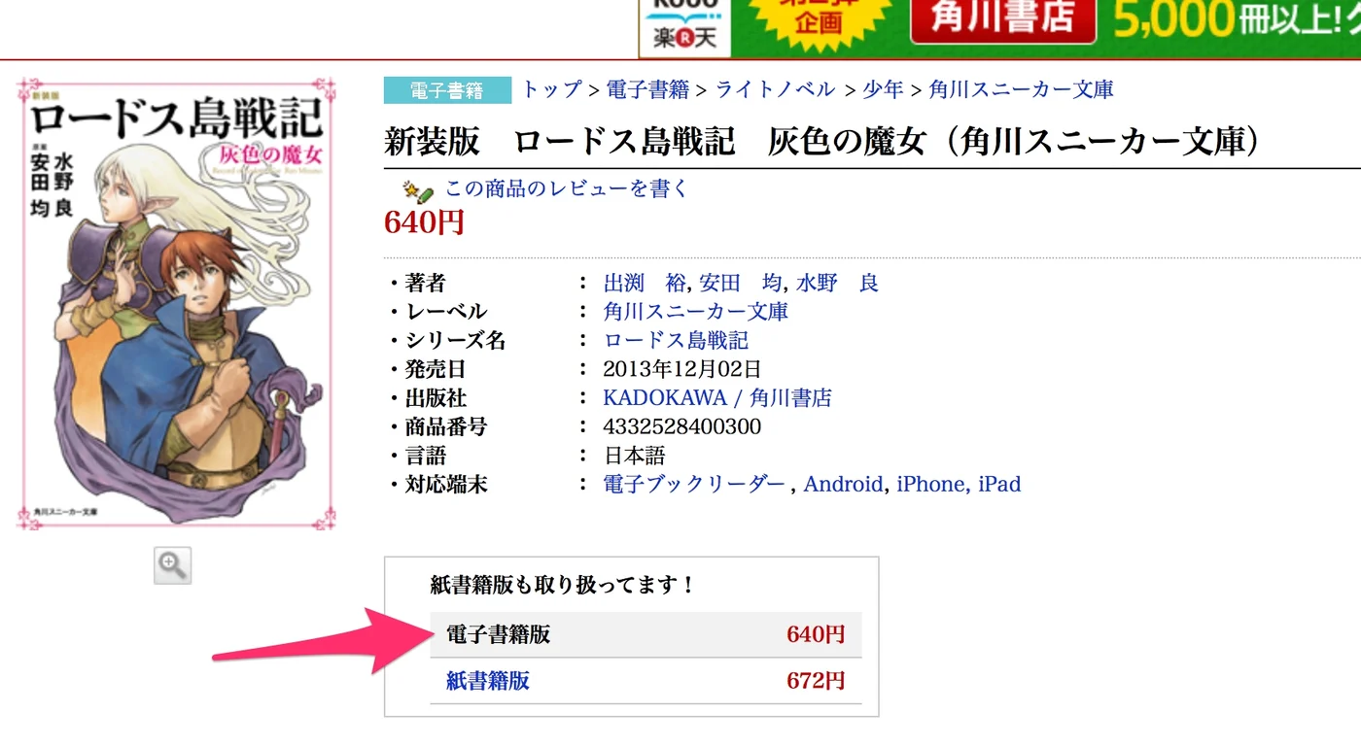This screenshot has width=1361, height=746.
Task: Open the 角川書店 banner button
Action: [1003, 19]
